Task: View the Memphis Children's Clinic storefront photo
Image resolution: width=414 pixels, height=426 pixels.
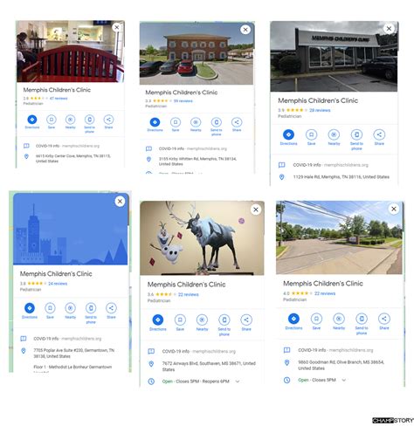Action: pyautogui.click(x=334, y=57)
